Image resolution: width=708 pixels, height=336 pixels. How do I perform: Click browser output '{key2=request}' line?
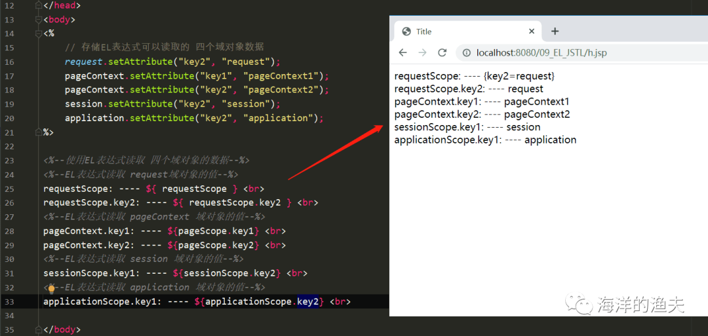click(x=475, y=76)
